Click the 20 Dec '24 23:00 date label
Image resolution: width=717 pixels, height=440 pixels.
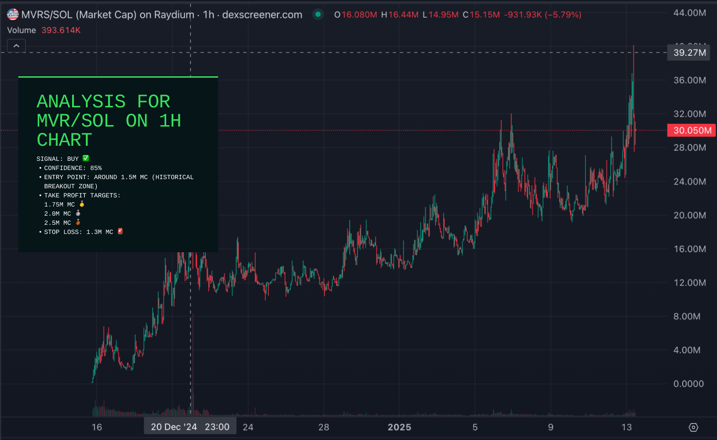190,427
